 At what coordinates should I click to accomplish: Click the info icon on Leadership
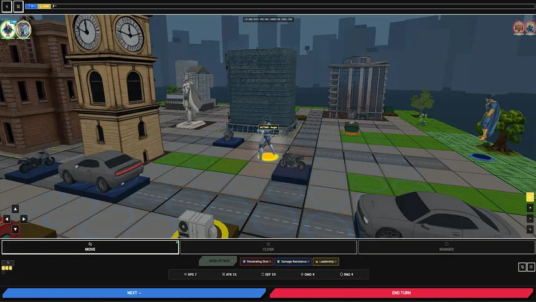[336, 261]
